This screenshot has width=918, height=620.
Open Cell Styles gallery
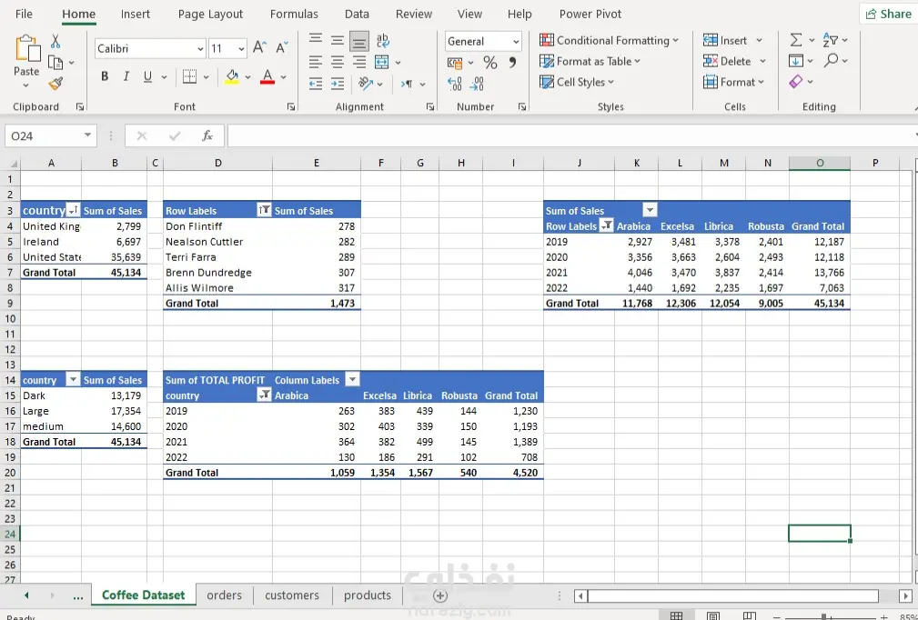(x=577, y=82)
